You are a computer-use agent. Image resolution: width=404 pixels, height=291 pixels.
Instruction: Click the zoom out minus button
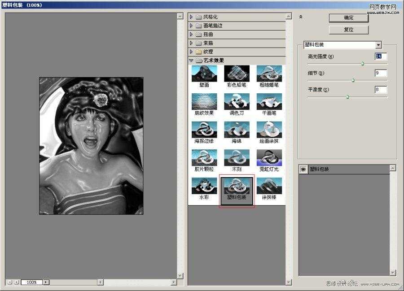[9, 282]
